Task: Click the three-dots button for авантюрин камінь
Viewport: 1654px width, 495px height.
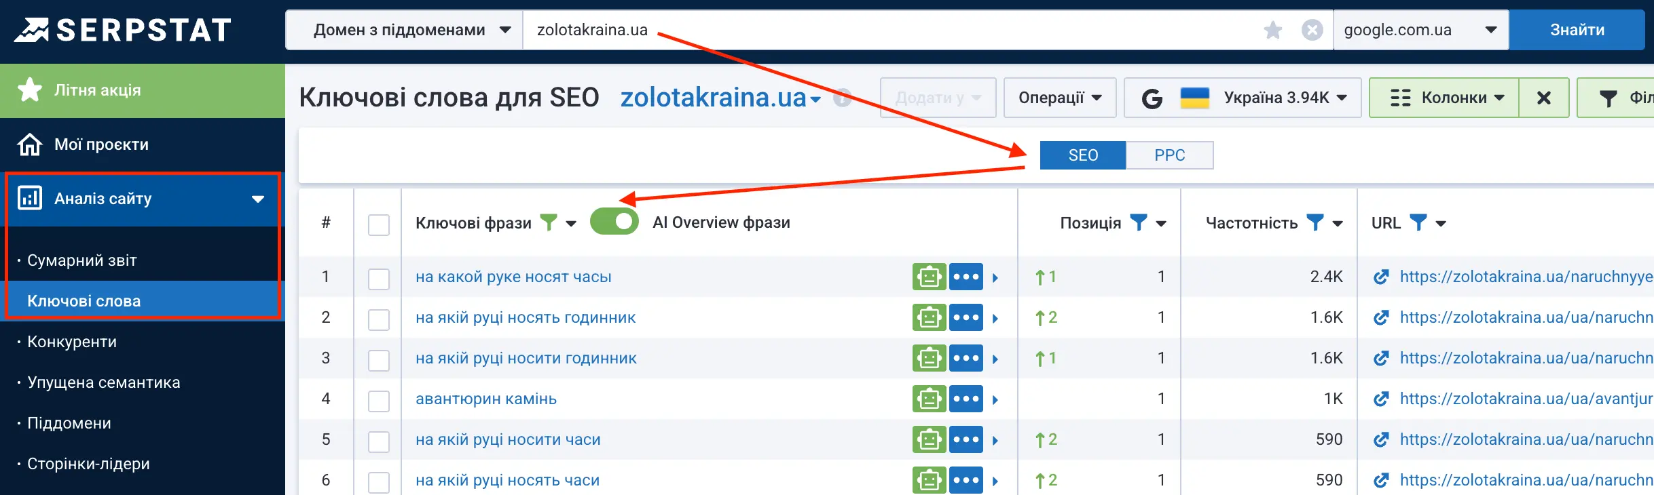Action: point(966,399)
